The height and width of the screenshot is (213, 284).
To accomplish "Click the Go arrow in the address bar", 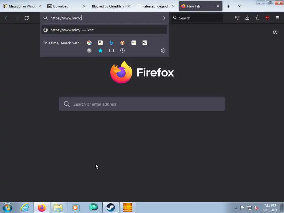I will [163, 18].
